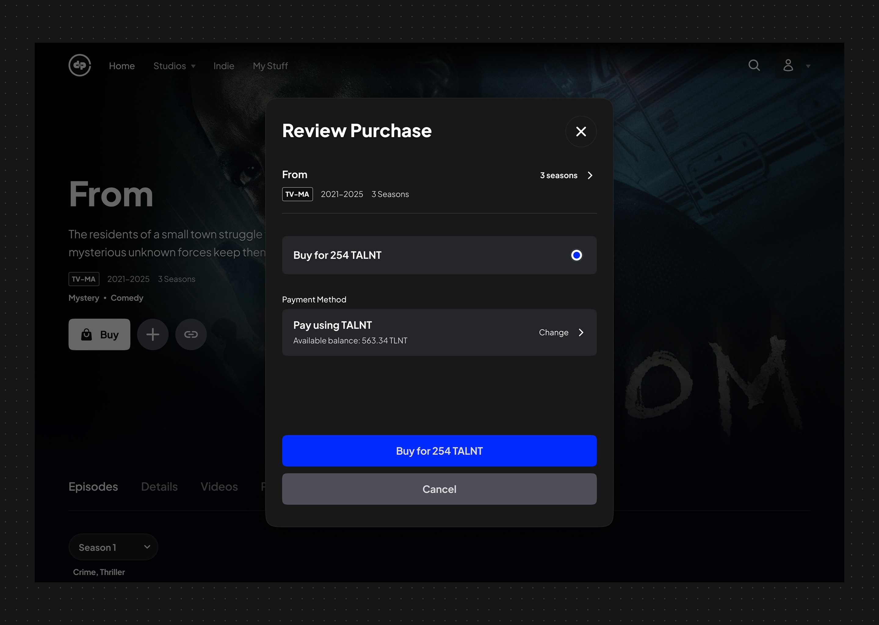This screenshot has height=625, width=879.
Task: Expand the Season 1 selector
Action: pos(113,547)
